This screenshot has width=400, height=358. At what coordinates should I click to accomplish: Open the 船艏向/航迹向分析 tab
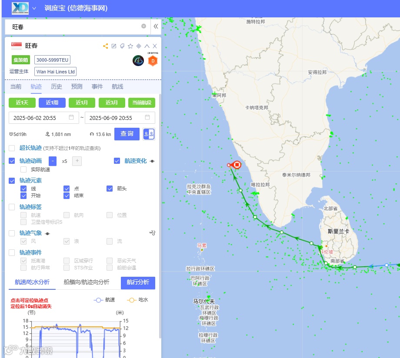(86, 282)
